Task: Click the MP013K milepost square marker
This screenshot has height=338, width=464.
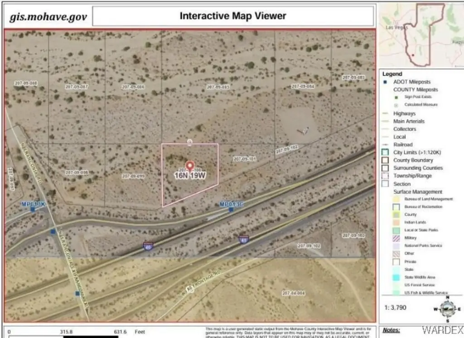Action: [x=33, y=209]
